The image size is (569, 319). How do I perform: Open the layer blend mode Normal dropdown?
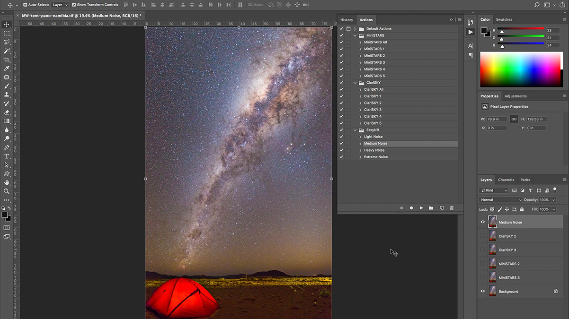pyautogui.click(x=500, y=200)
